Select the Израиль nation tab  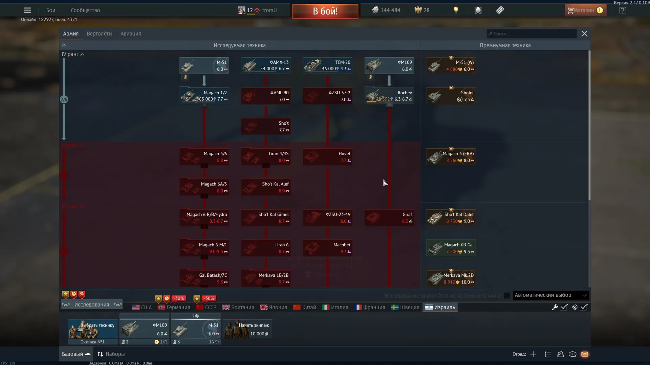(x=440, y=307)
